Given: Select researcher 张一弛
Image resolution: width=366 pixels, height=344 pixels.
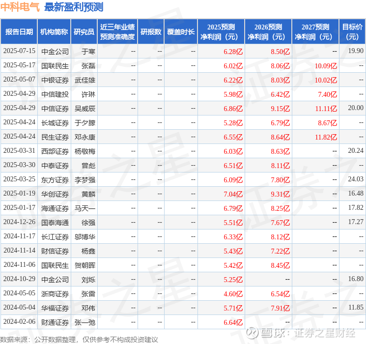Looking at the screenshot, I should [x=84, y=322].
